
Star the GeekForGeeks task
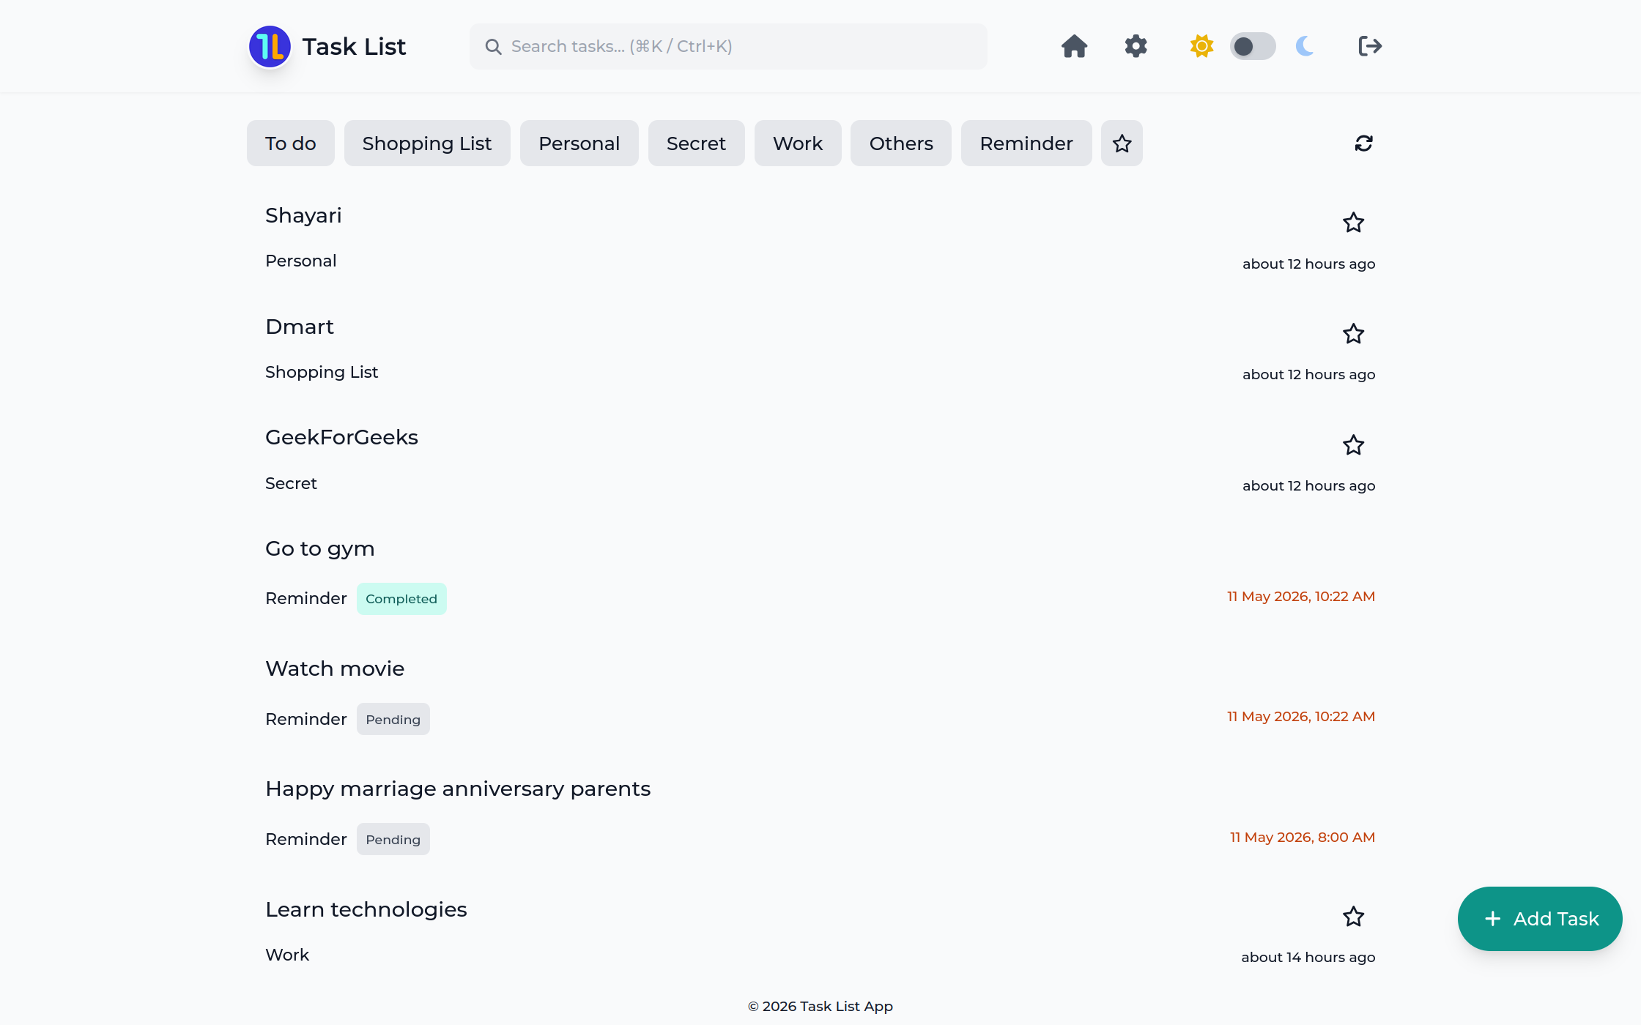(1353, 445)
